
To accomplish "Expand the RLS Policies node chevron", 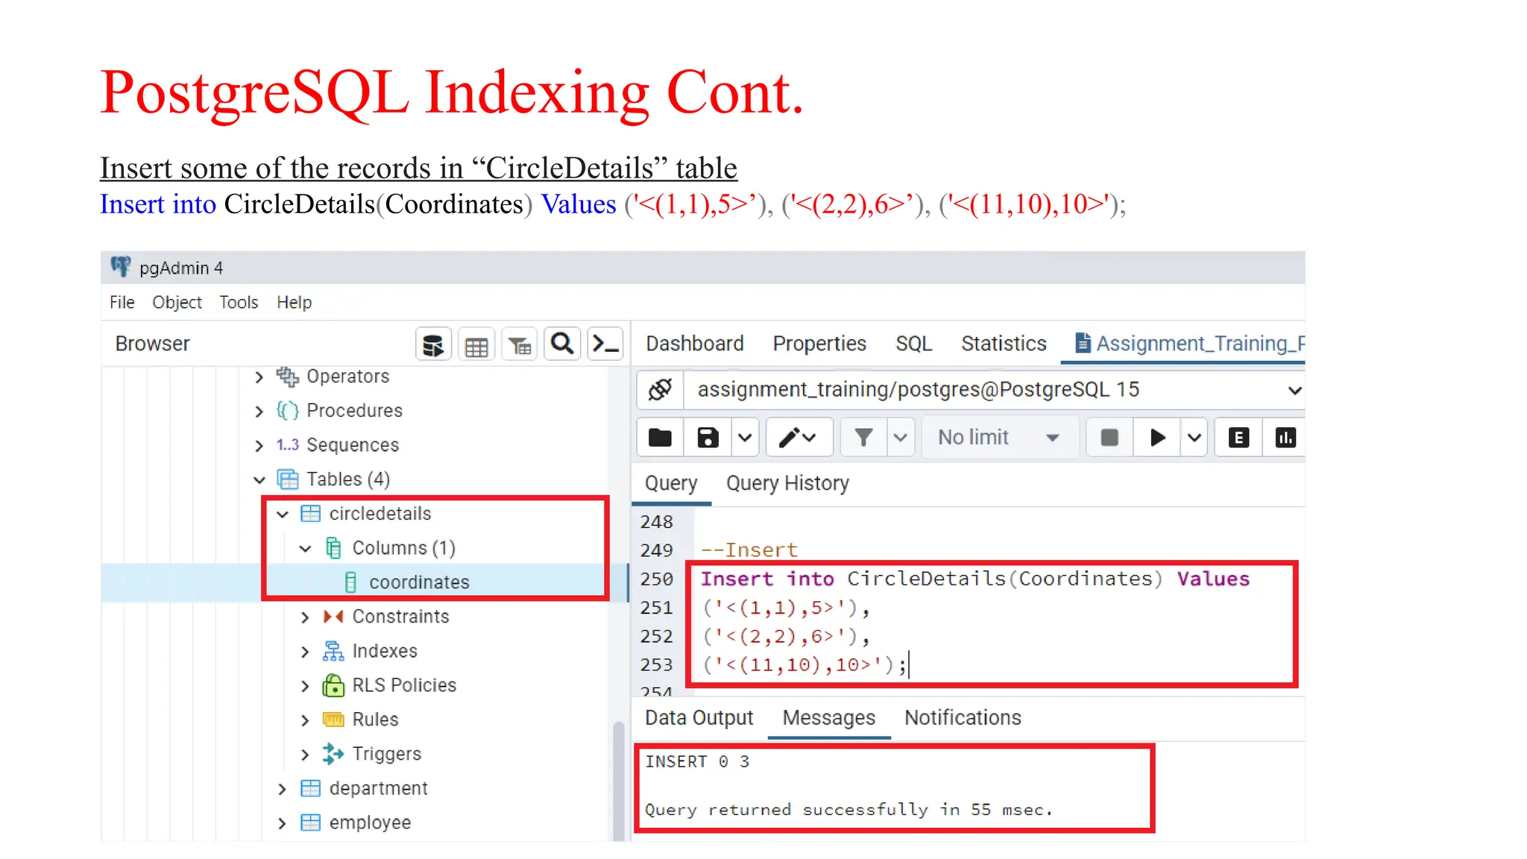I will point(305,686).
